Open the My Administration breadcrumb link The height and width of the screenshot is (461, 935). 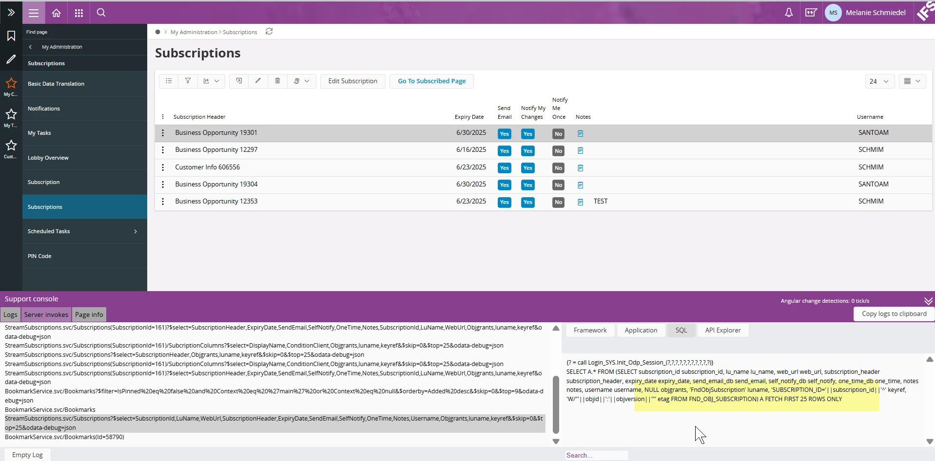pyautogui.click(x=194, y=32)
